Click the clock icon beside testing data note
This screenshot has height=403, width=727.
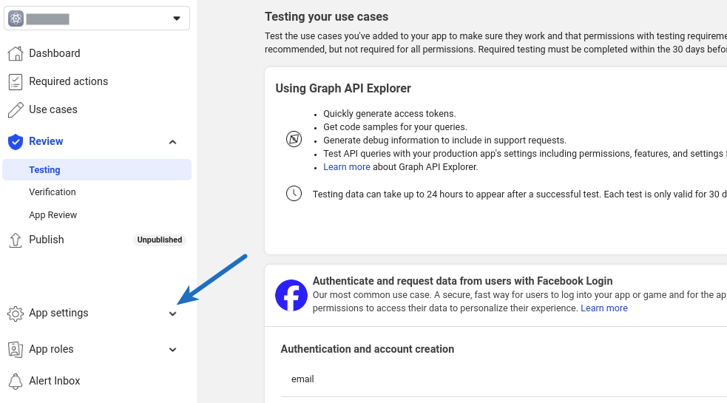294,194
